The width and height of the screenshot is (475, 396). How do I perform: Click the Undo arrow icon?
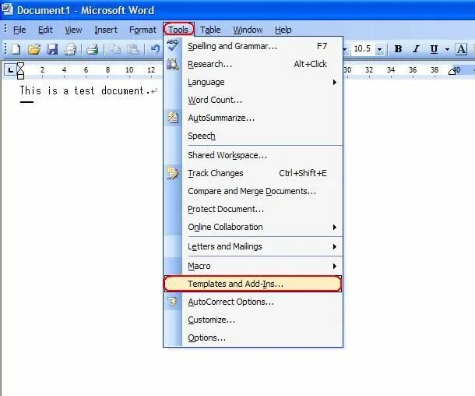tap(155, 49)
